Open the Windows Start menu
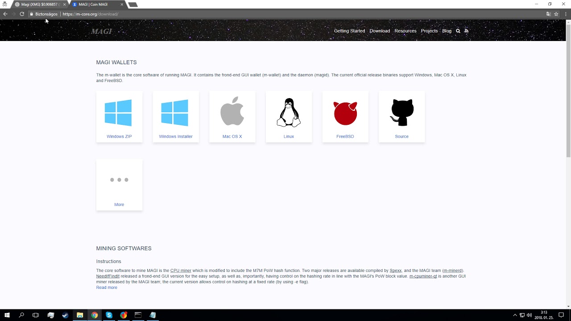This screenshot has width=571, height=321. [x=7, y=315]
